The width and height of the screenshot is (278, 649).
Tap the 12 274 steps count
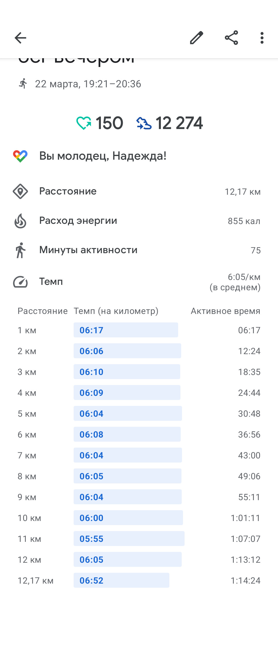[x=179, y=123]
